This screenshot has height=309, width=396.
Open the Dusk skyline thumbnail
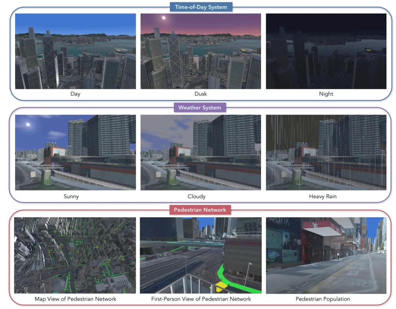[201, 51]
